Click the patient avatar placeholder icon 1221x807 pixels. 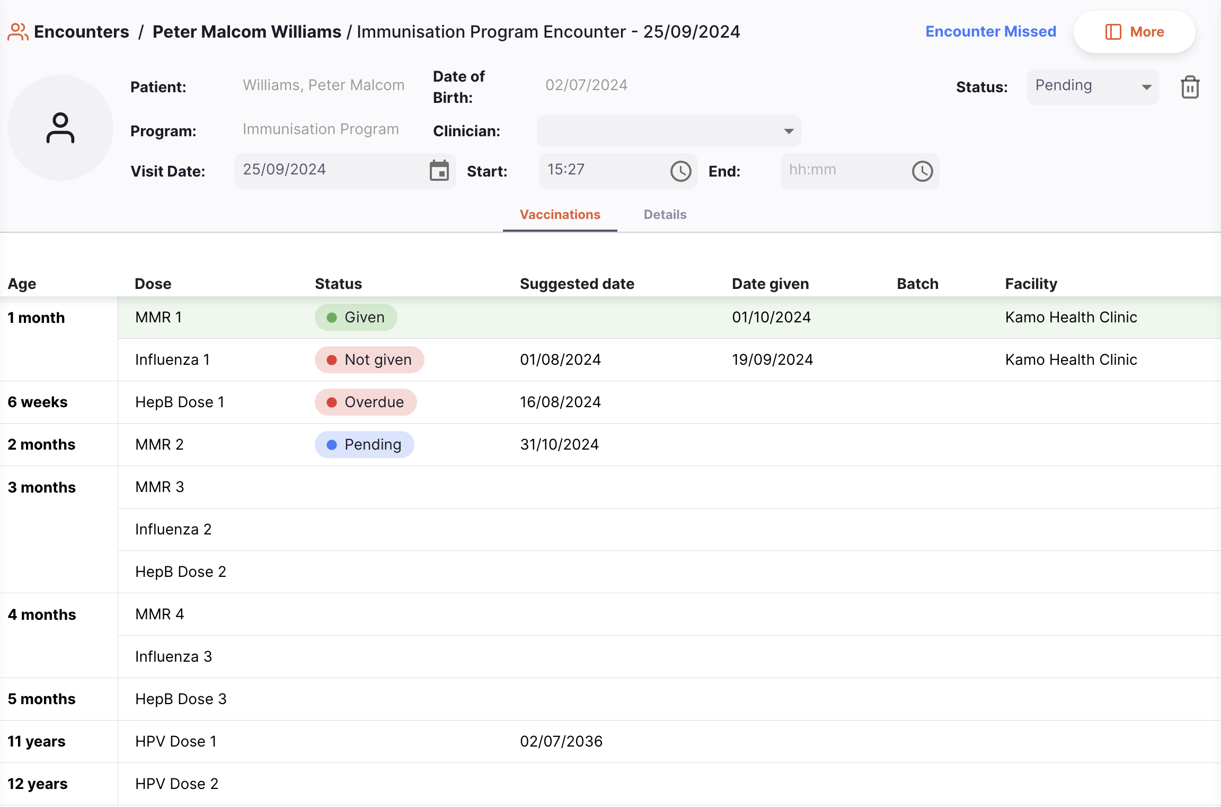click(60, 128)
